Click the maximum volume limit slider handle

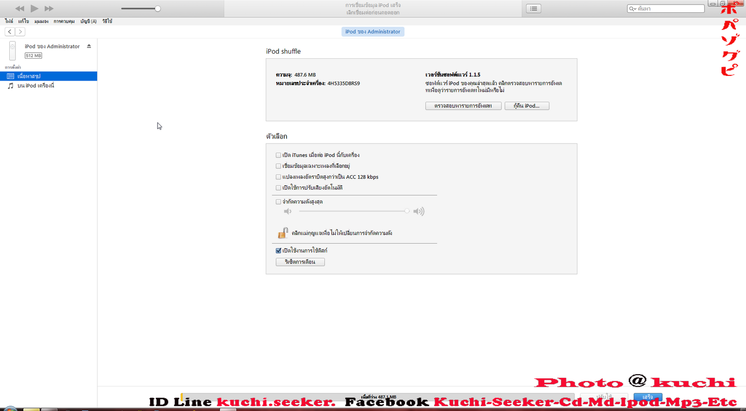[407, 211]
